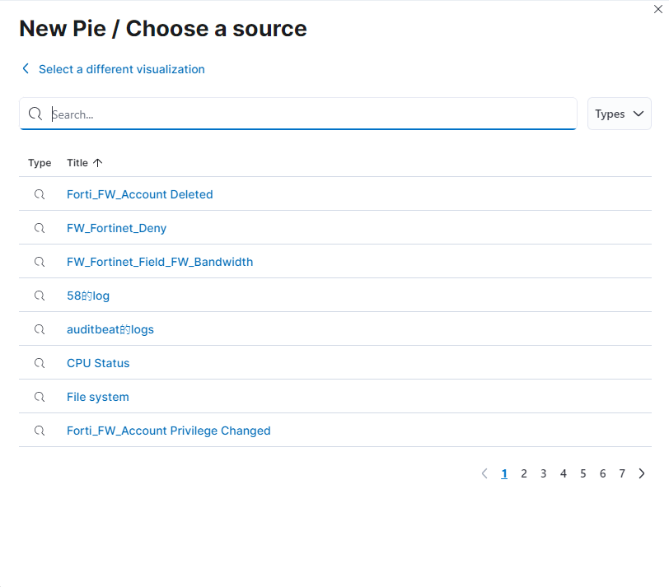Go to page 1 of results

click(504, 473)
